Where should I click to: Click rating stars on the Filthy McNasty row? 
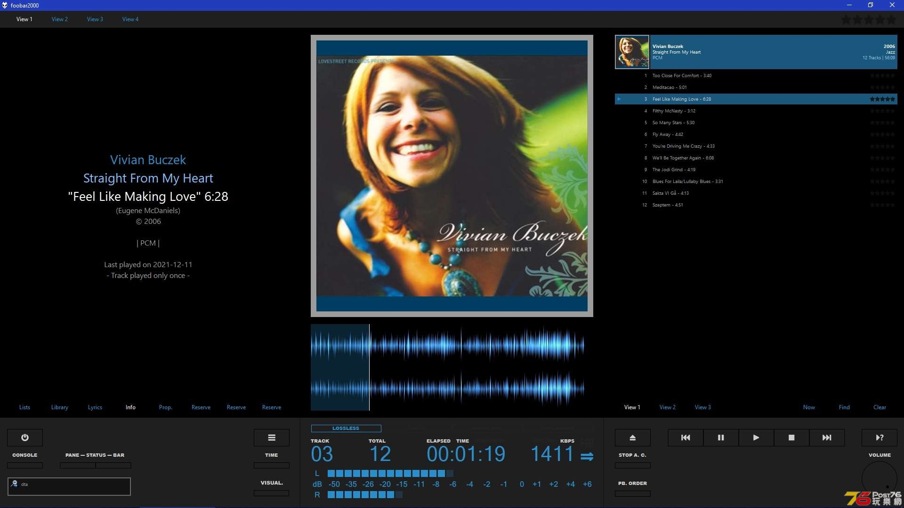click(882, 111)
